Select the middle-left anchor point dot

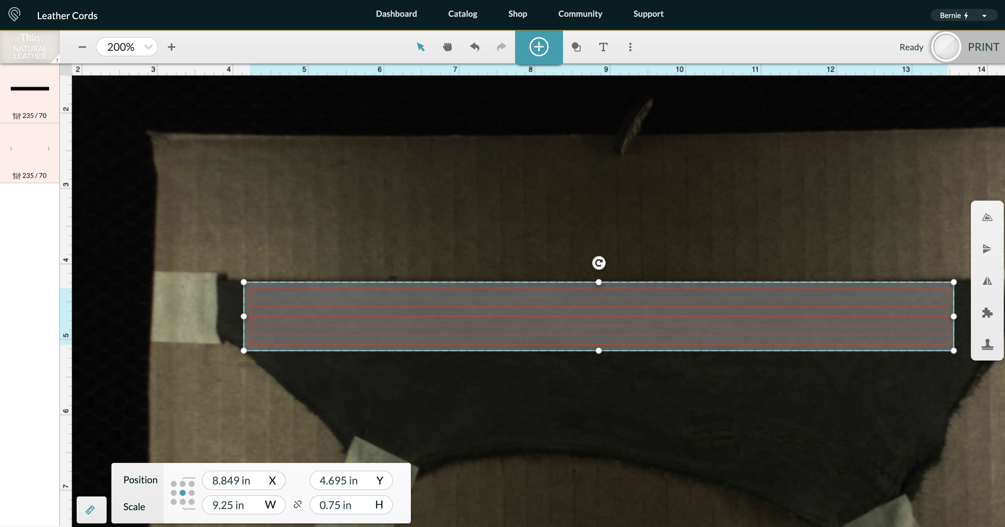(x=174, y=493)
